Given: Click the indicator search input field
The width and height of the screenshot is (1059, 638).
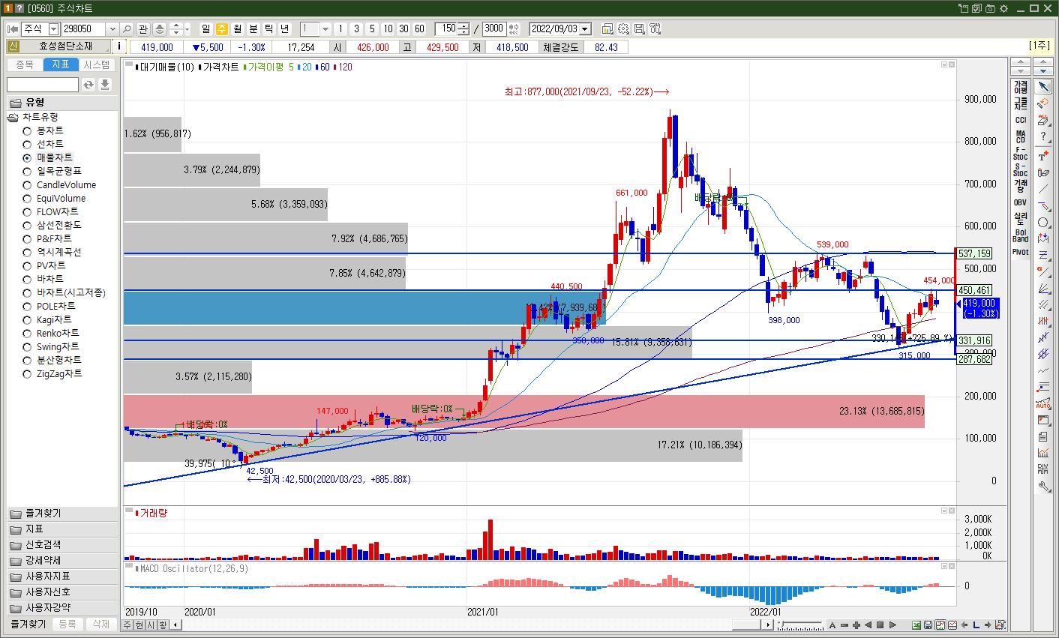Looking at the screenshot, I should (x=43, y=85).
